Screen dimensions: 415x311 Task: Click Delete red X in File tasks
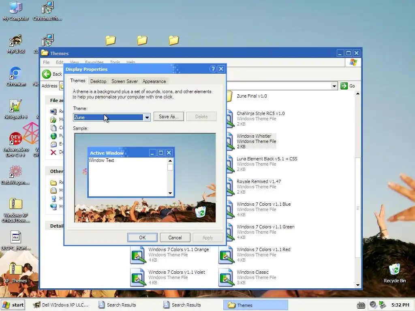[x=53, y=152]
